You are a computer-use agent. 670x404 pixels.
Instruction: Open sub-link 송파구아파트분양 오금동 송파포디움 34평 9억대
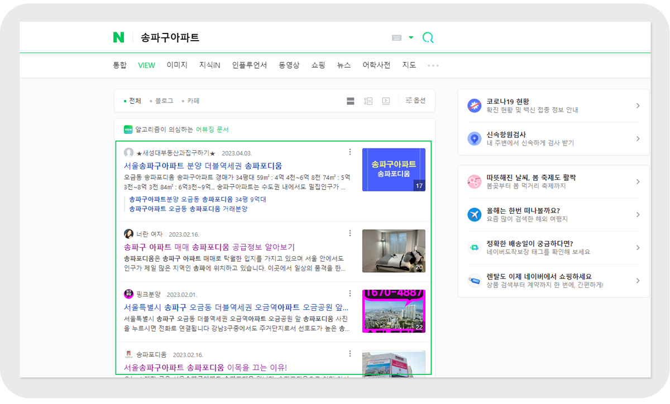[x=198, y=199]
